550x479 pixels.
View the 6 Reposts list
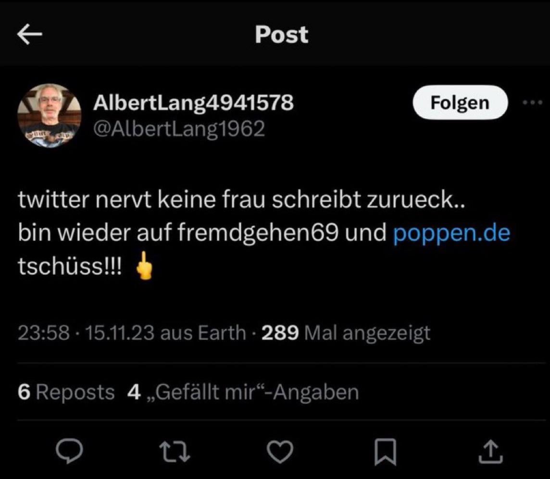point(66,392)
